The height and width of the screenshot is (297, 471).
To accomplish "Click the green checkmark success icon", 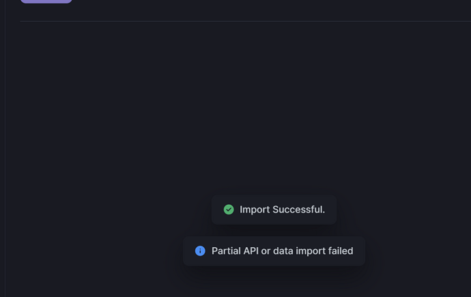I will [x=229, y=210].
